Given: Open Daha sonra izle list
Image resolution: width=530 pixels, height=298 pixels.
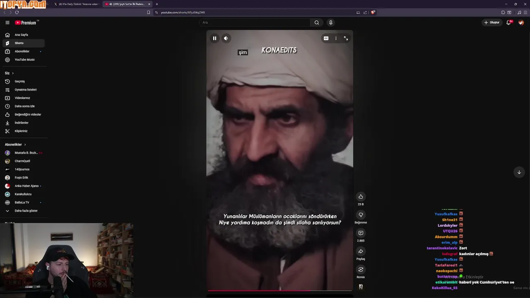Looking at the screenshot, I should (x=24, y=106).
